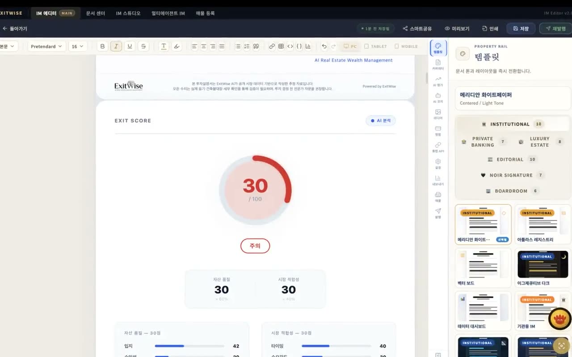This screenshot has width=572, height=357.
Task: Save the document with 저장
Action: click(521, 29)
